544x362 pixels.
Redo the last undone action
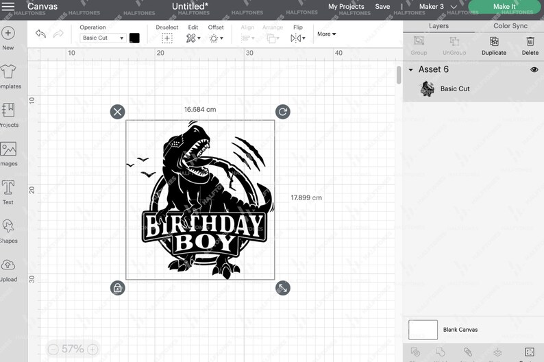tap(58, 34)
